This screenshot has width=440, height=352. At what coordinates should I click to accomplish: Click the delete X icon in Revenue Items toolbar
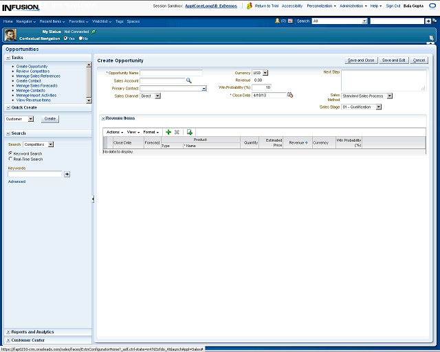pos(177,132)
